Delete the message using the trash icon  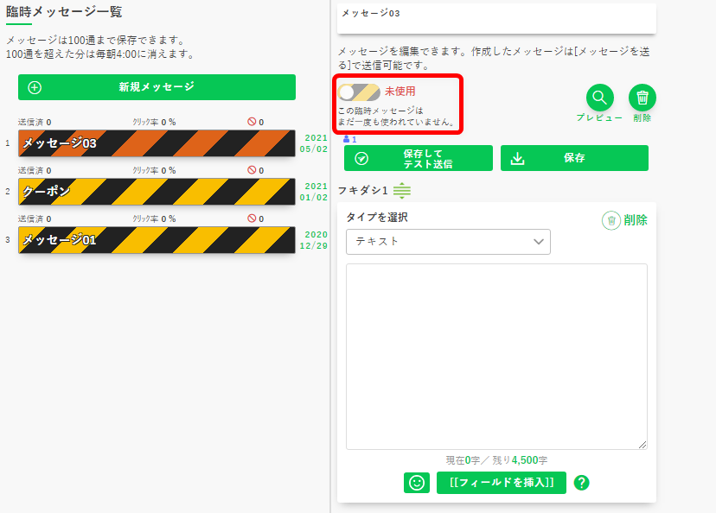[642, 96]
